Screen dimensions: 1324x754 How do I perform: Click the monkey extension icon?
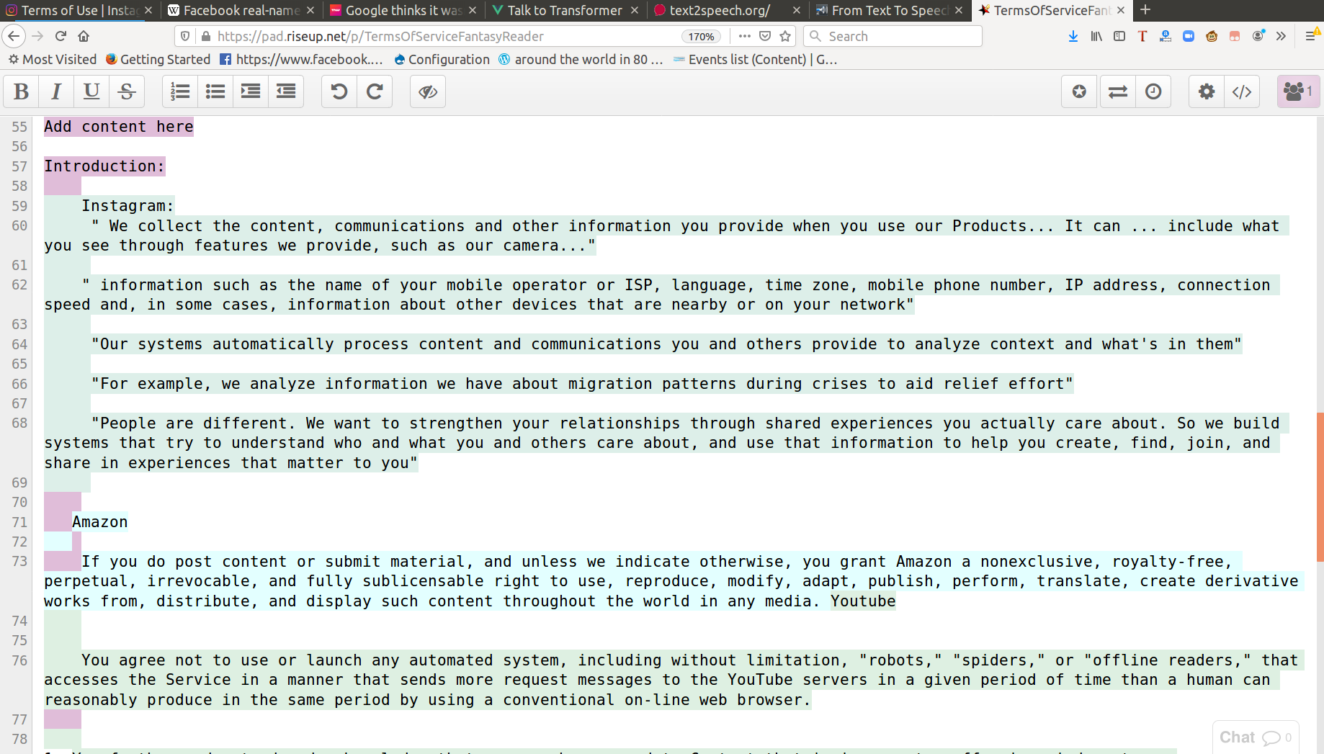(1212, 36)
